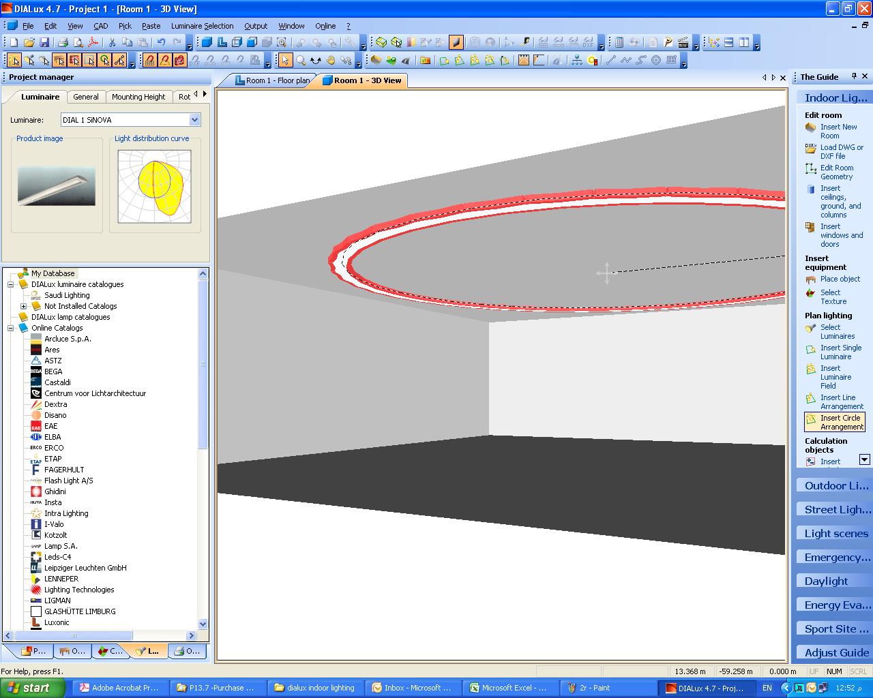The image size is (873, 698).
Task: Open Street Lighting section in the Guide
Action: click(x=832, y=509)
